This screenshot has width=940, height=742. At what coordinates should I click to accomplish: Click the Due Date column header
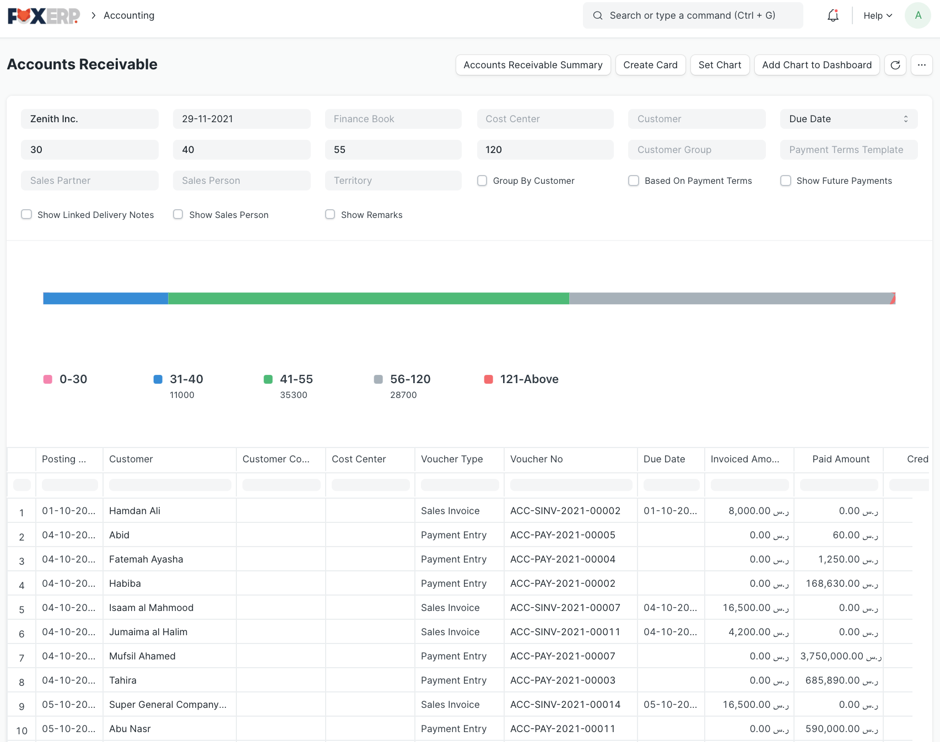click(x=671, y=459)
